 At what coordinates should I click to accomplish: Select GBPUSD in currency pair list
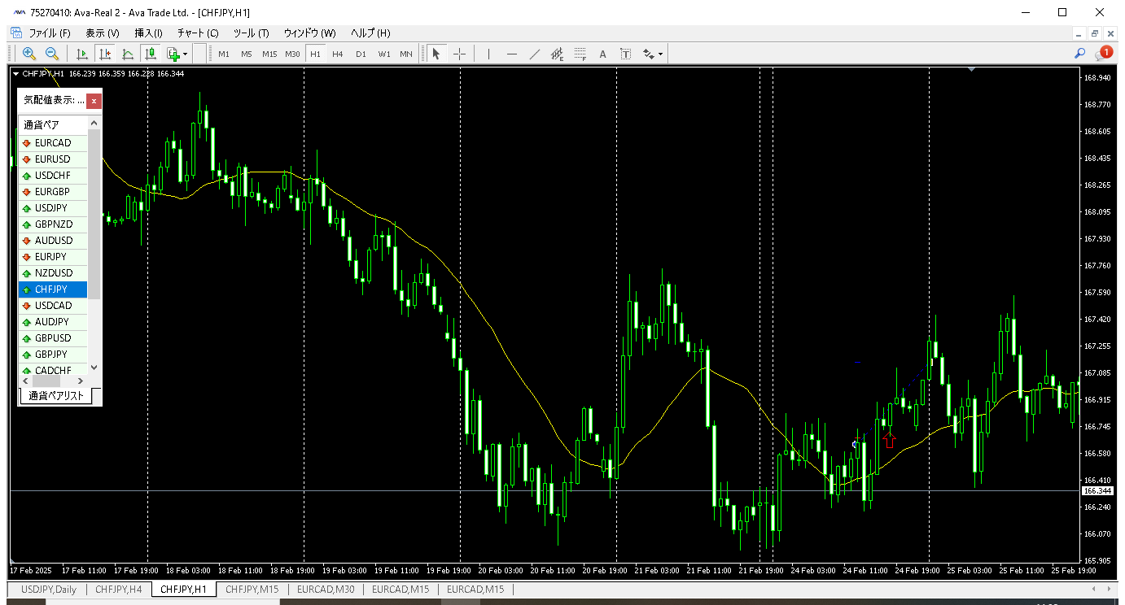pos(53,338)
